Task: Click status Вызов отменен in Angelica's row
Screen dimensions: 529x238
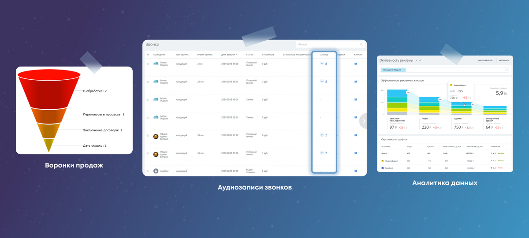Action: [x=251, y=171]
